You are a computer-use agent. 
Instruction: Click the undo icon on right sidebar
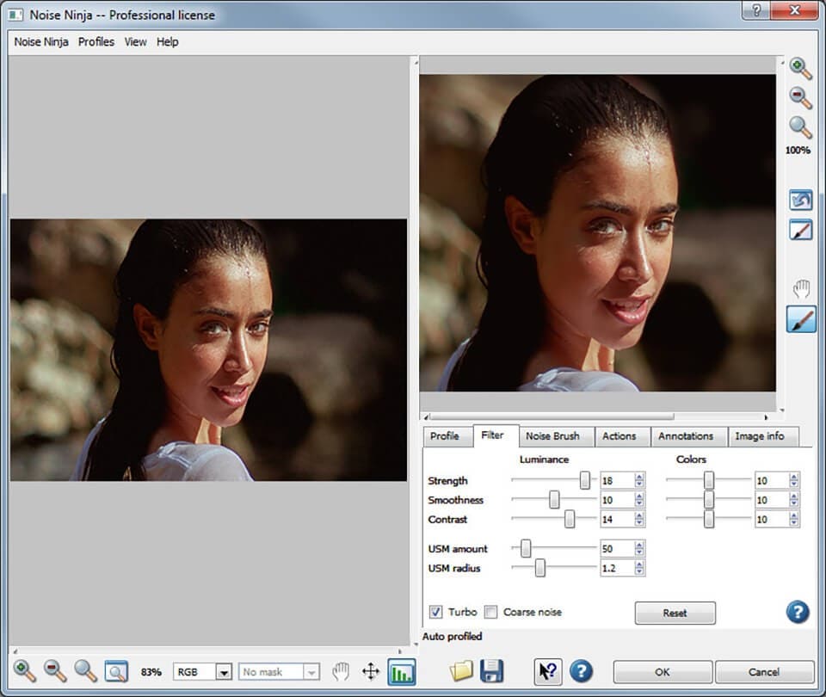(800, 200)
